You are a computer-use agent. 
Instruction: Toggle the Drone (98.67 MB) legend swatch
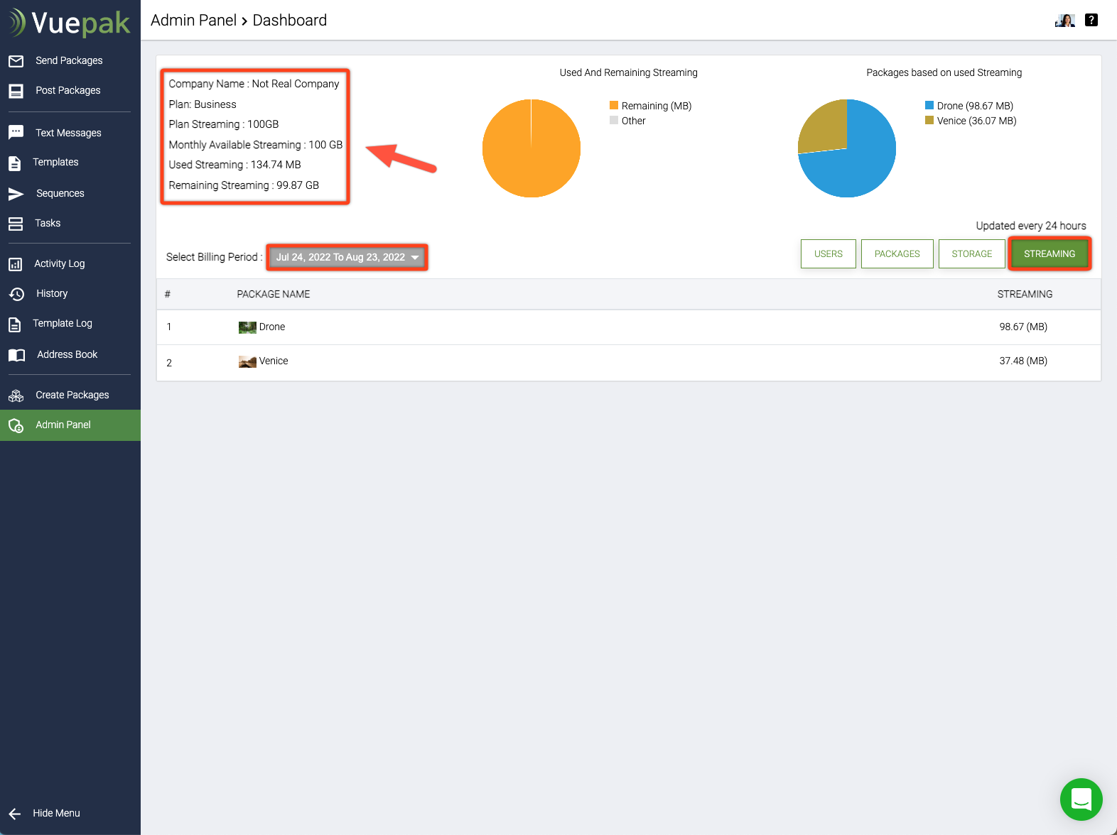click(929, 106)
